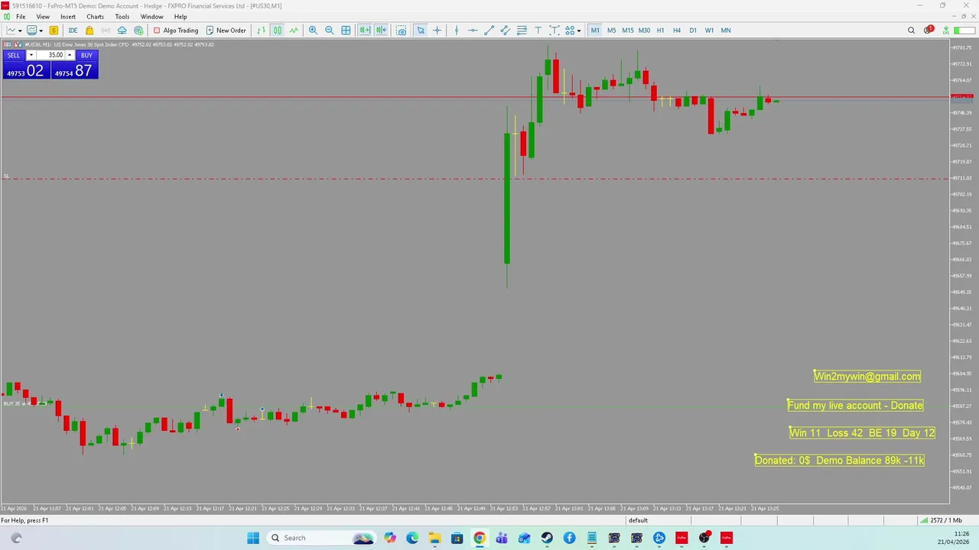979x550 pixels.
Task: Open notifications icon with red badge
Action: [x=928, y=31]
